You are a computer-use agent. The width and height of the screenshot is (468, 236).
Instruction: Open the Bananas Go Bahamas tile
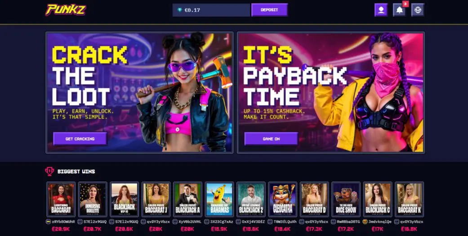click(x=219, y=199)
